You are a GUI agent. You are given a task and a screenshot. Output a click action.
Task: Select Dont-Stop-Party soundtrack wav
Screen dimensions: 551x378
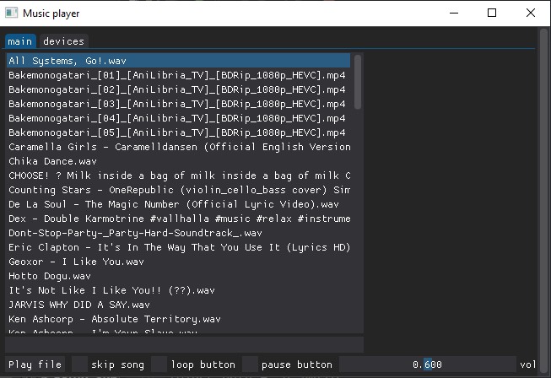tap(178, 233)
